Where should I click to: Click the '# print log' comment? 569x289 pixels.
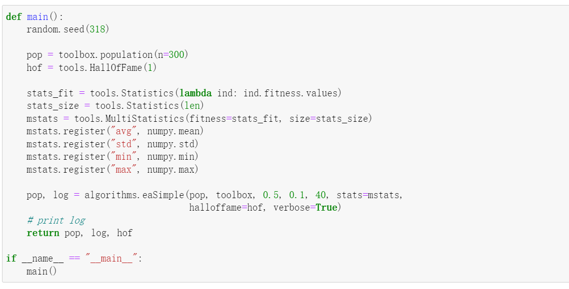(x=56, y=220)
